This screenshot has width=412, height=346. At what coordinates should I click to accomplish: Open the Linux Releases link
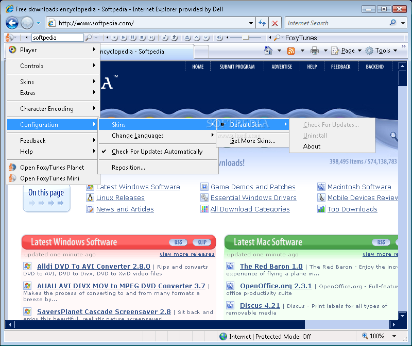[121, 198]
